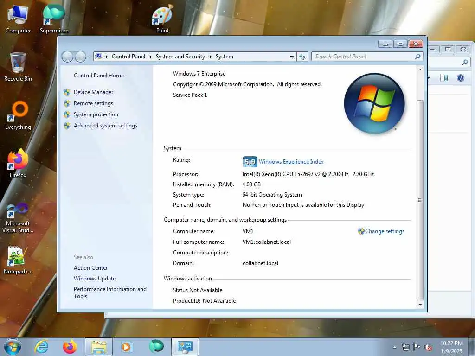Open the Windows Start menu orb

point(13,347)
